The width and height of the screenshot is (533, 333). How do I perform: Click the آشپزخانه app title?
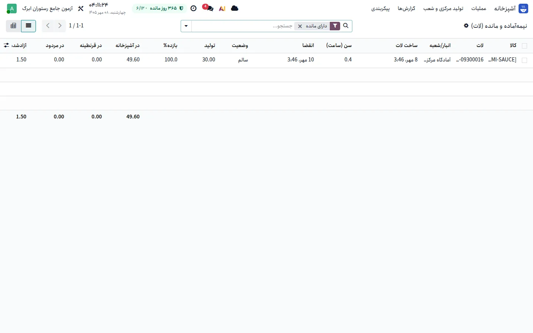[505, 9]
